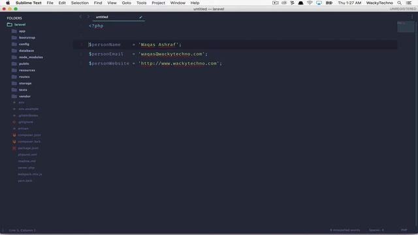Screen dimensions: 418x235
Task: Open the artisan file
Action: click(24, 129)
